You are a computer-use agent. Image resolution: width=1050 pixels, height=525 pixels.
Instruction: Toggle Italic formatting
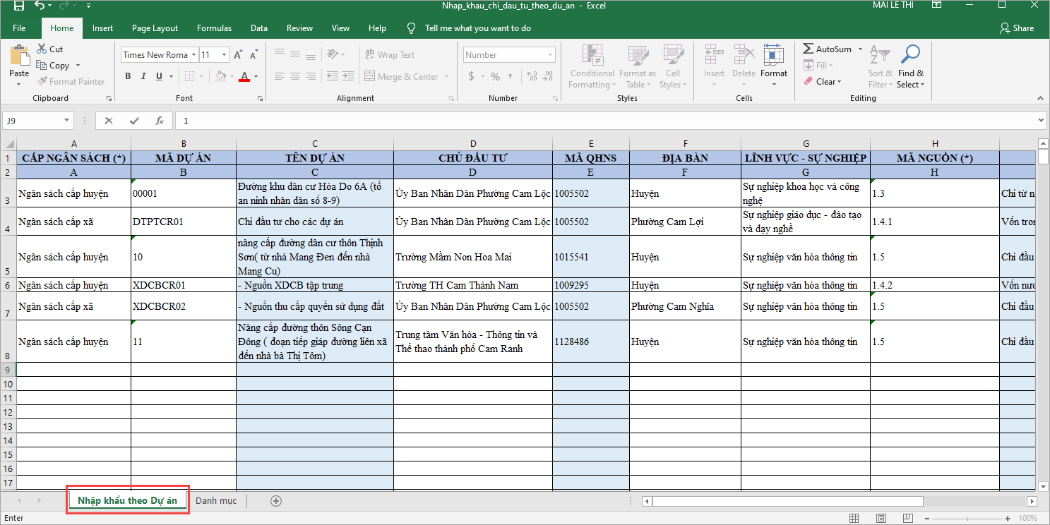(x=144, y=76)
